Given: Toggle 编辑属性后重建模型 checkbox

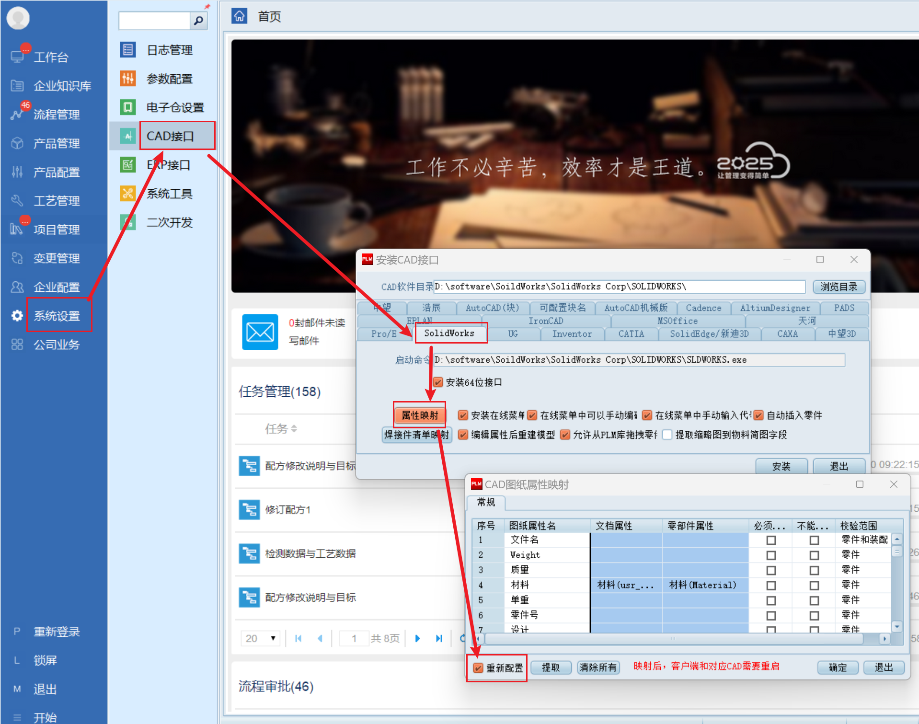Looking at the screenshot, I should pyautogui.click(x=462, y=435).
